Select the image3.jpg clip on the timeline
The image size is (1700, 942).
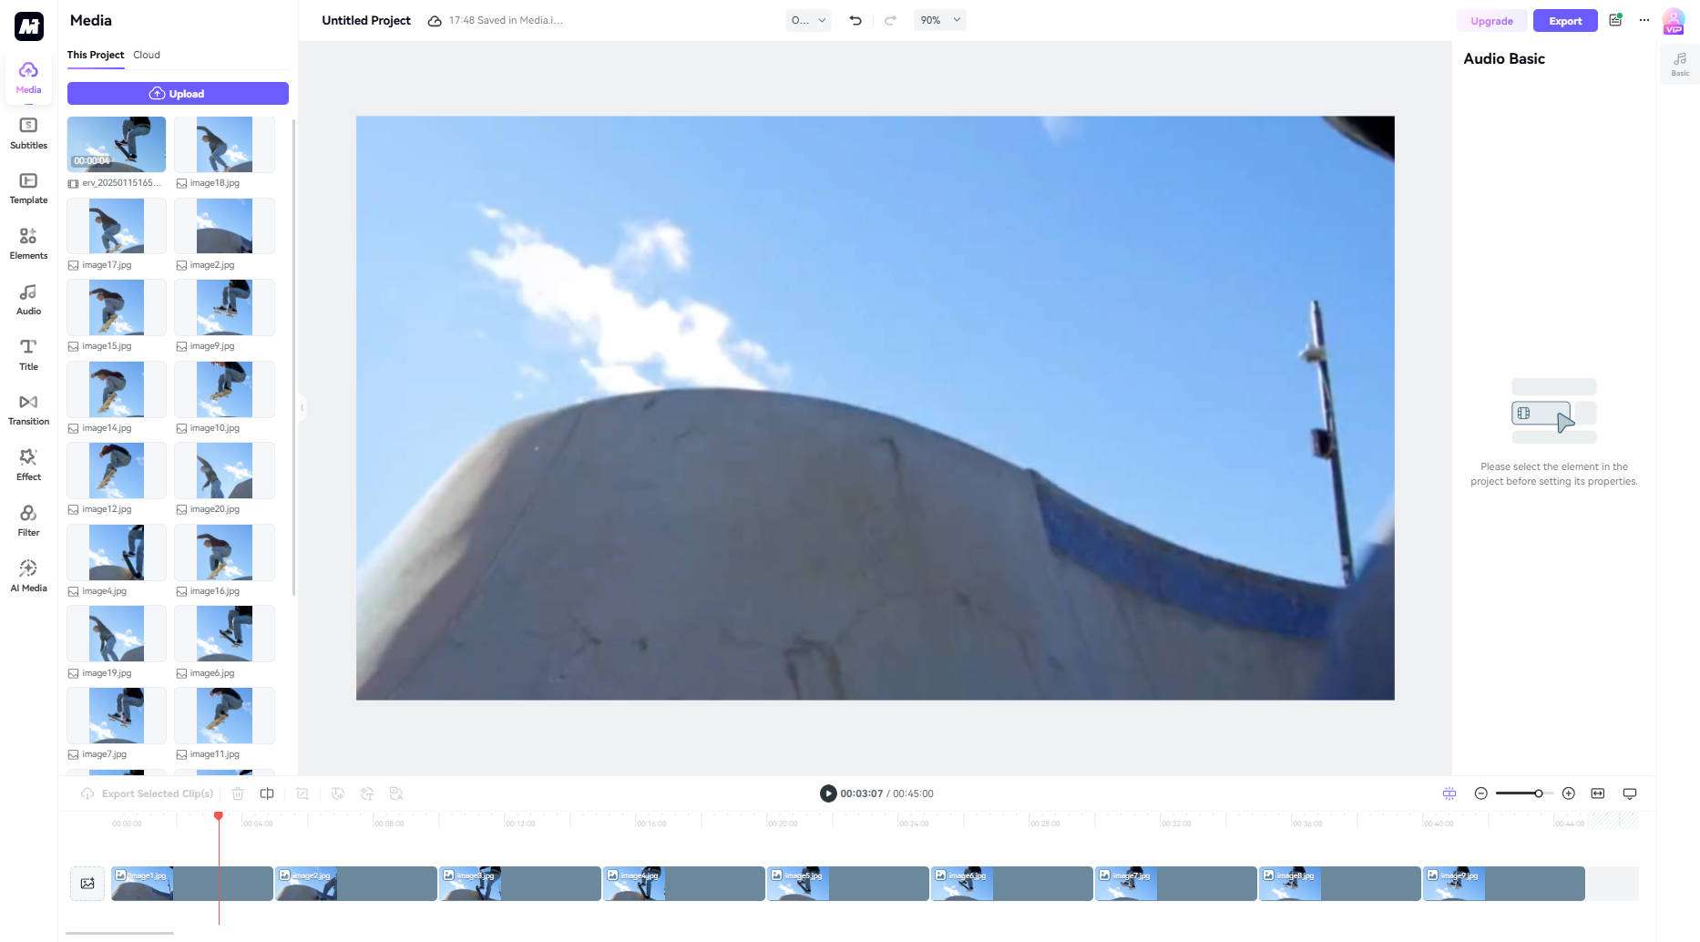point(520,884)
